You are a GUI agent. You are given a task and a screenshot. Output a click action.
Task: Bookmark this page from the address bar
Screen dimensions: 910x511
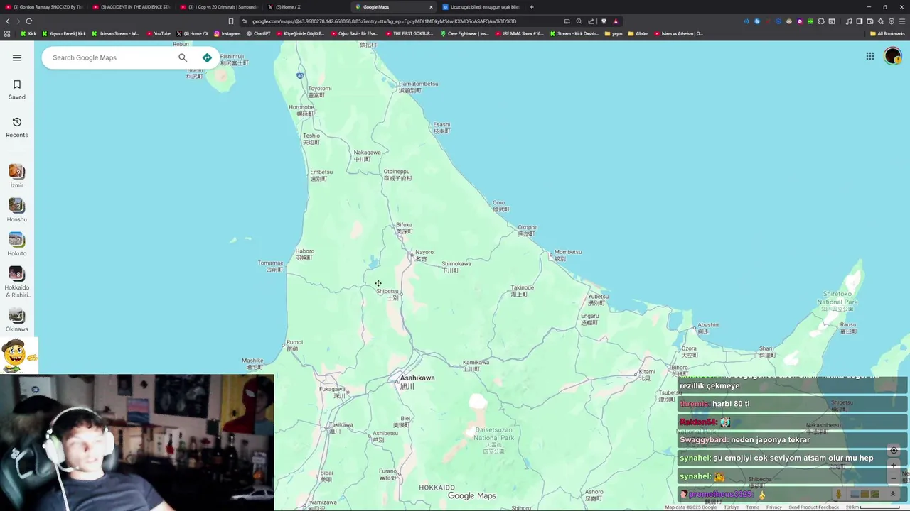(x=230, y=21)
